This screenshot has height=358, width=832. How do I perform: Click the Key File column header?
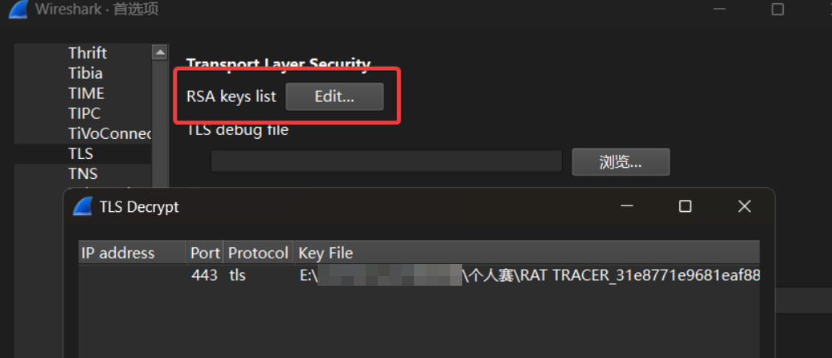coord(326,253)
